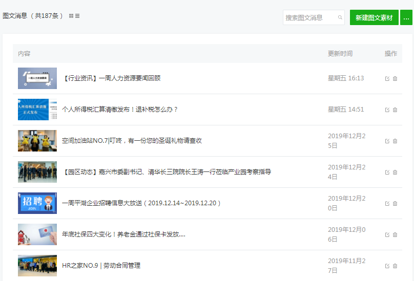The width and height of the screenshot is (414, 281).
Task: Edit the 【园区动态】嘉兴市委副书记 article
Action: tap(387, 172)
